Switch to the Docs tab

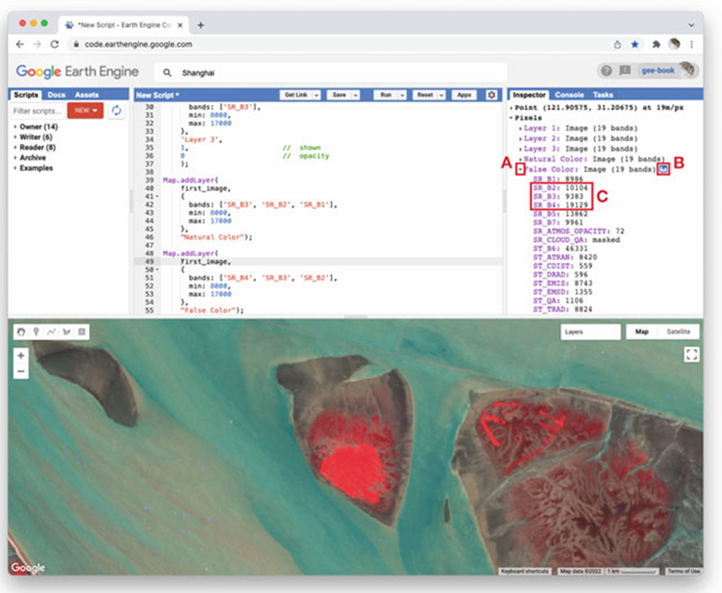click(56, 95)
